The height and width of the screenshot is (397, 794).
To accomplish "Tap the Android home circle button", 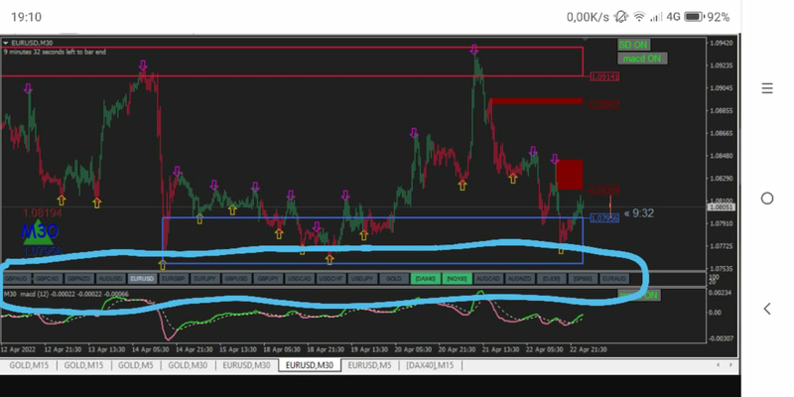I will pyautogui.click(x=767, y=198).
